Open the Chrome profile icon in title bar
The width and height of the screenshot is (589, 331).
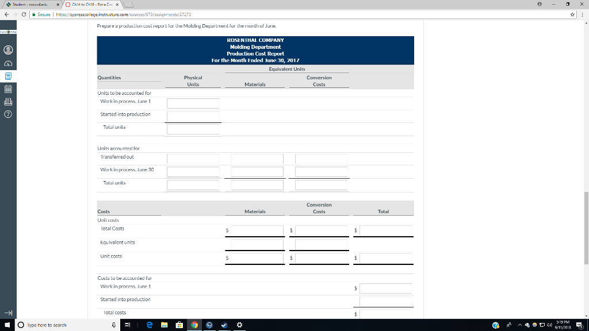point(540,4)
